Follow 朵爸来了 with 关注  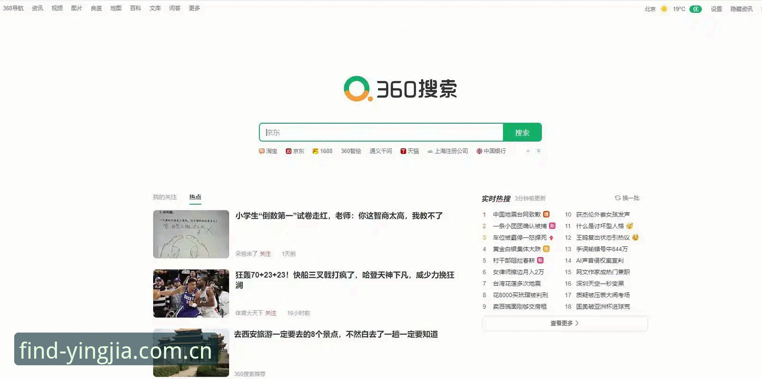tap(265, 254)
